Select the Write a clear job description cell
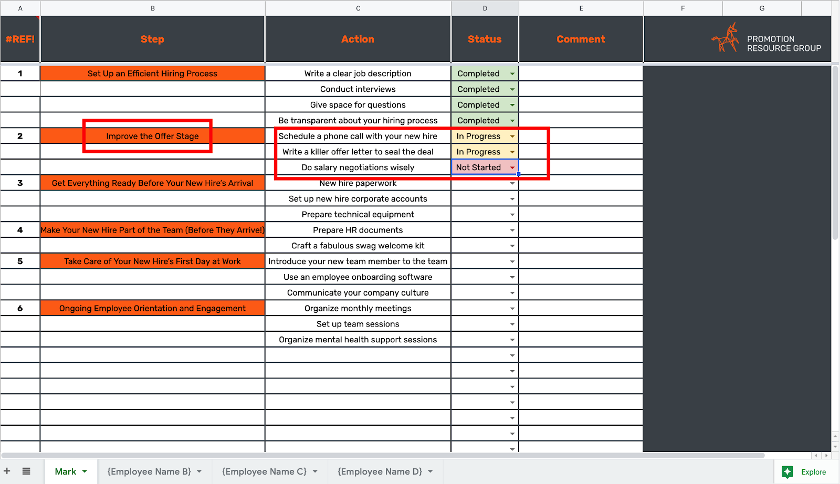 [x=358, y=73]
